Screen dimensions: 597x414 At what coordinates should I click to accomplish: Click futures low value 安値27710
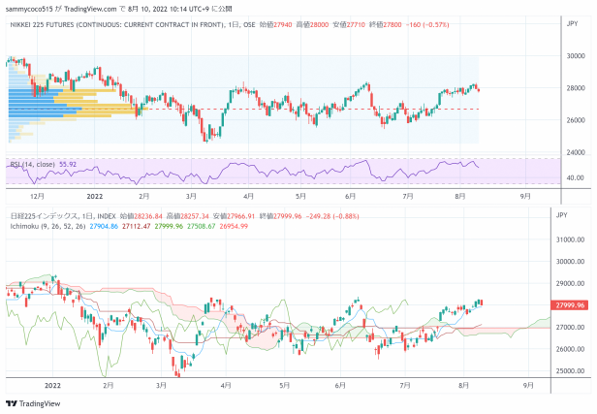(x=348, y=25)
